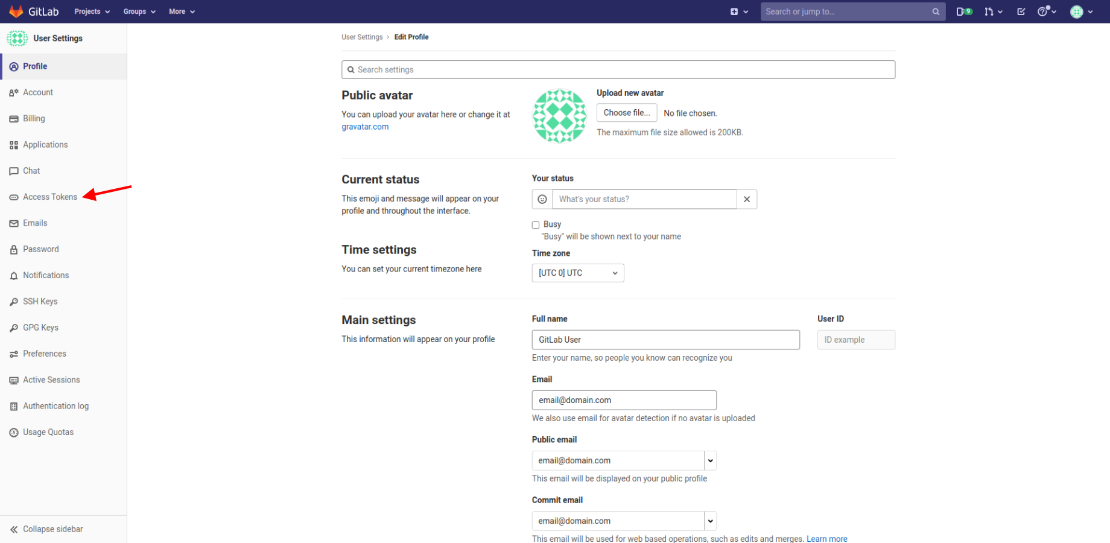The height and width of the screenshot is (543, 1110).
Task: Click the Profile sidebar icon
Action: point(14,66)
